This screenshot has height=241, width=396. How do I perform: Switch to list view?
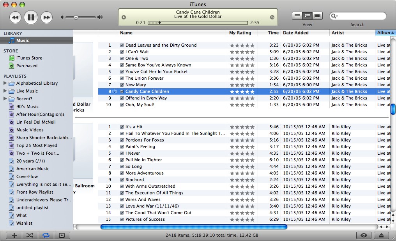(x=297, y=16)
